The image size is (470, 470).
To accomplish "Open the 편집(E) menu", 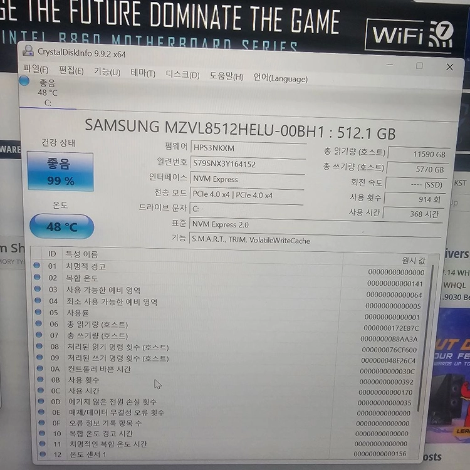I will pos(71,71).
